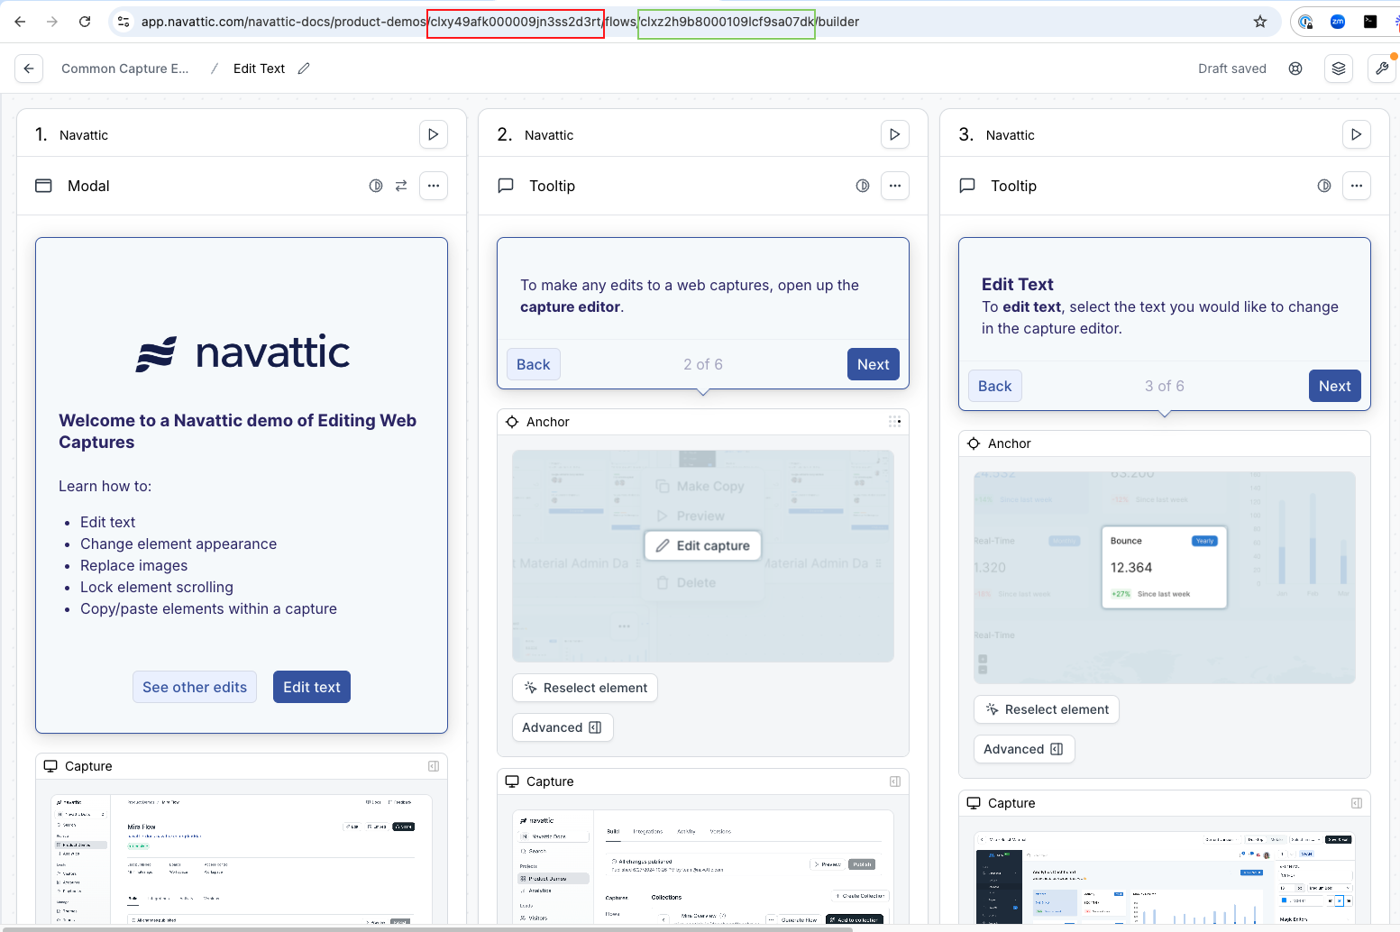Viewport: 1400px width, 932px height.
Task: Rename flow via pencil icon beside Edit Text
Action: 304,69
